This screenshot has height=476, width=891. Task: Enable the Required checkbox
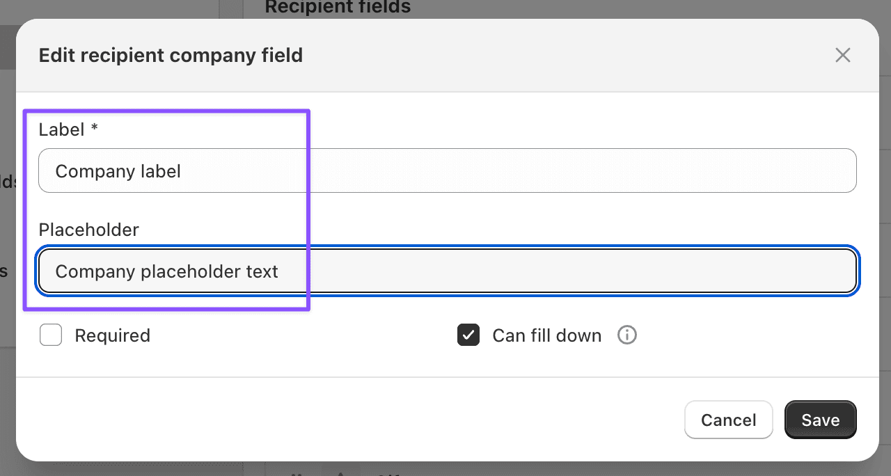tap(51, 335)
